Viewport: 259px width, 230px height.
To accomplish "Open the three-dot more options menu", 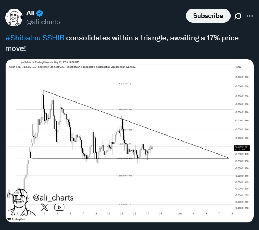I will (x=250, y=16).
